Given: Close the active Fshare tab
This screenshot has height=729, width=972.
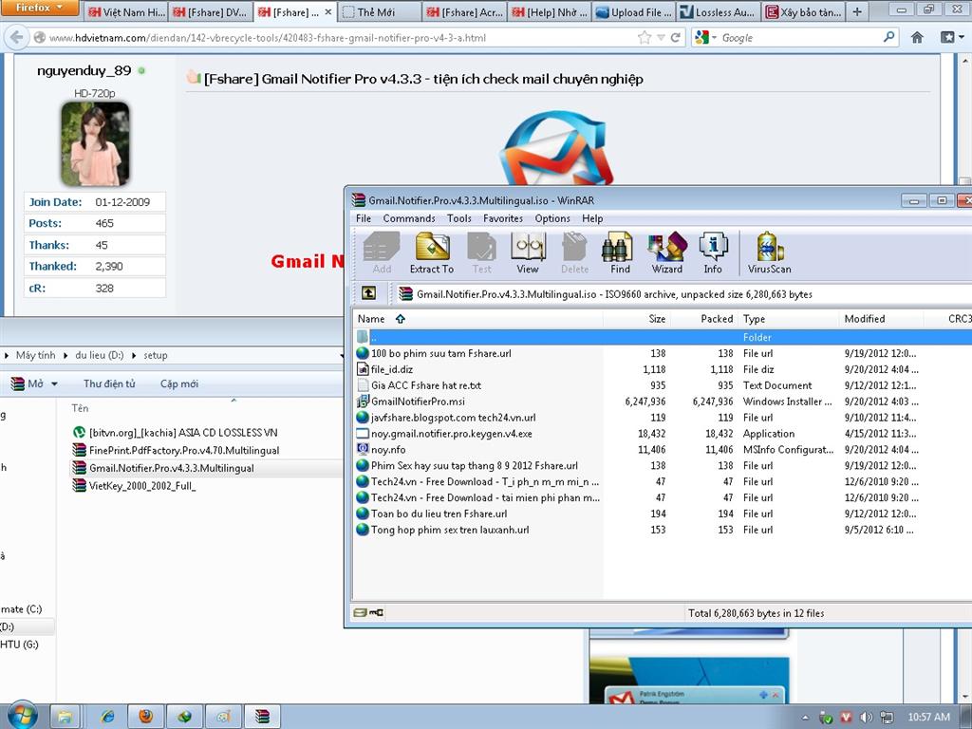Looking at the screenshot, I should (327, 11).
